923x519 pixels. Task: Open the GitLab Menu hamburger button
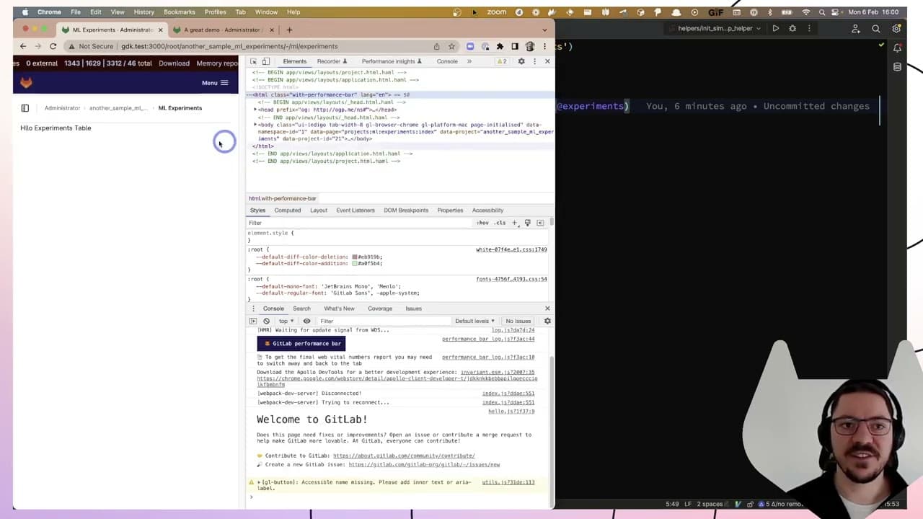click(x=215, y=83)
